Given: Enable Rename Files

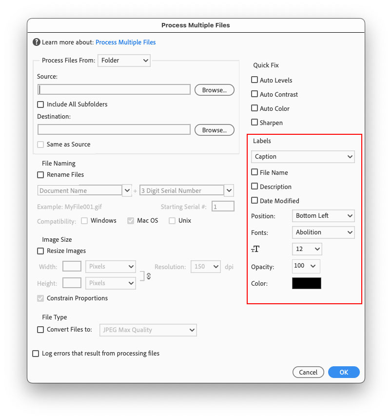Looking at the screenshot, I should tap(40, 174).
